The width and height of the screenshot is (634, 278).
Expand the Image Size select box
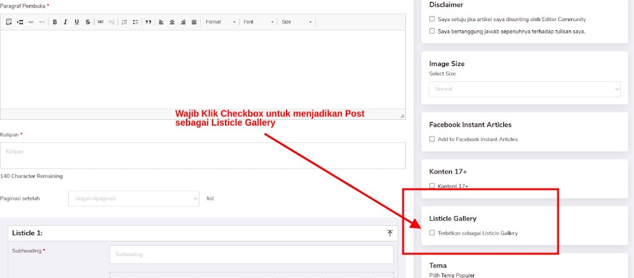coord(524,89)
